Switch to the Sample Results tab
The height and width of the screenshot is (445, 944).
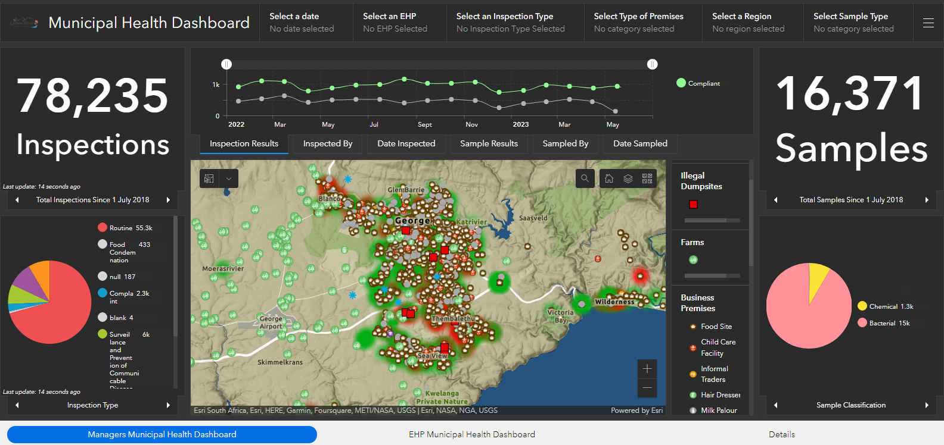pyautogui.click(x=489, y=143)
